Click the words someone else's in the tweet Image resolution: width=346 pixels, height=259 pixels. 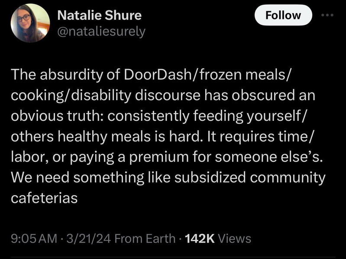click(x=268, y=157)
